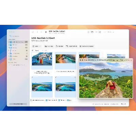Select the USB SanDisk device in sidebar
Screen dimensions: 136x136
click(18, 42)
